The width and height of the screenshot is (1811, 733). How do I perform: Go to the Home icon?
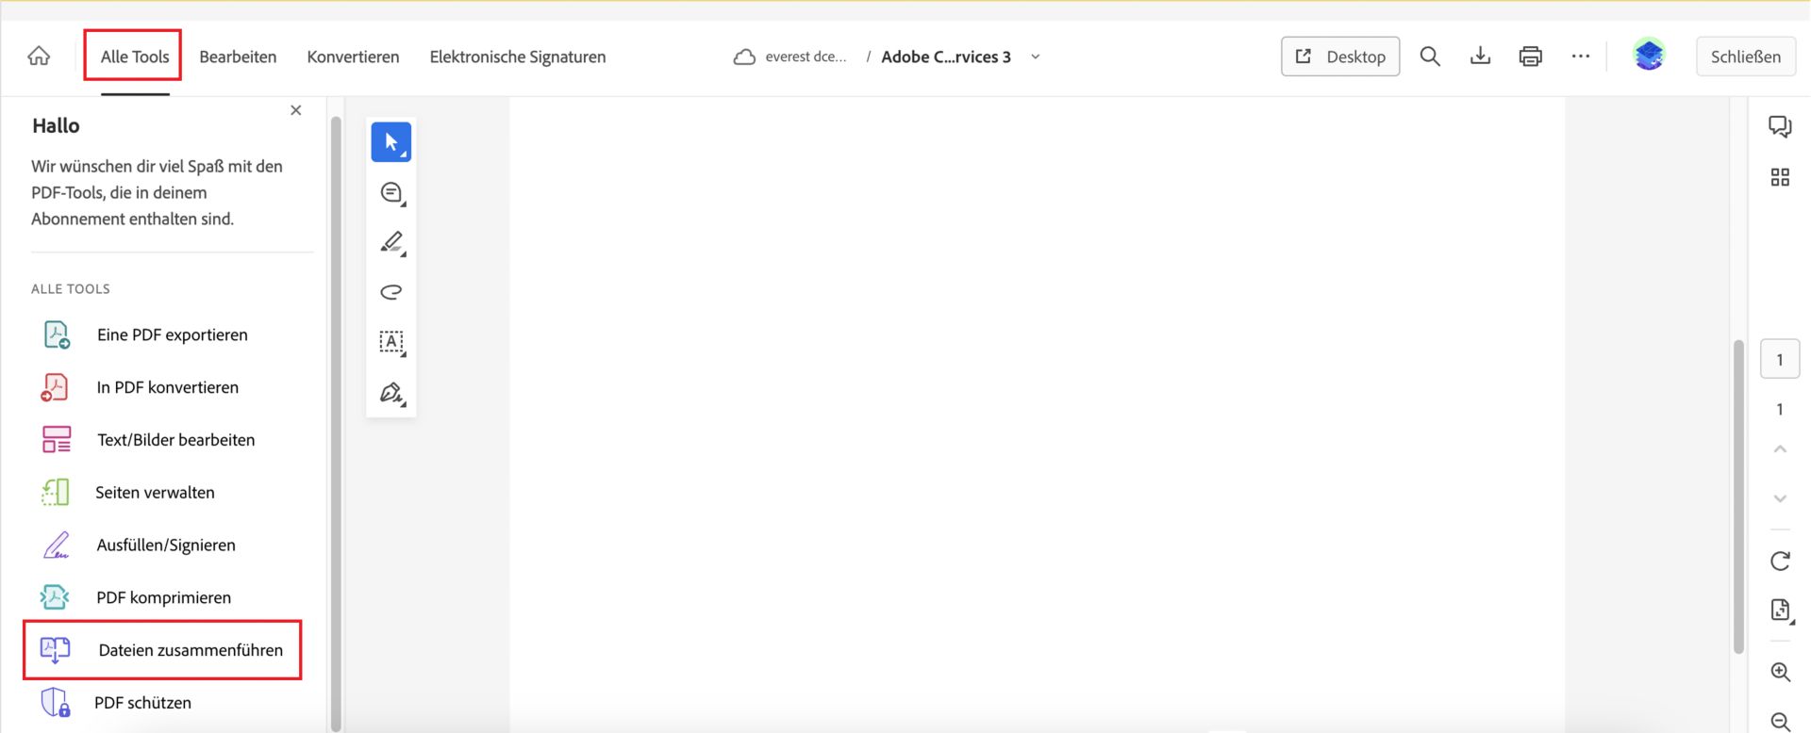tap(39, 57)
